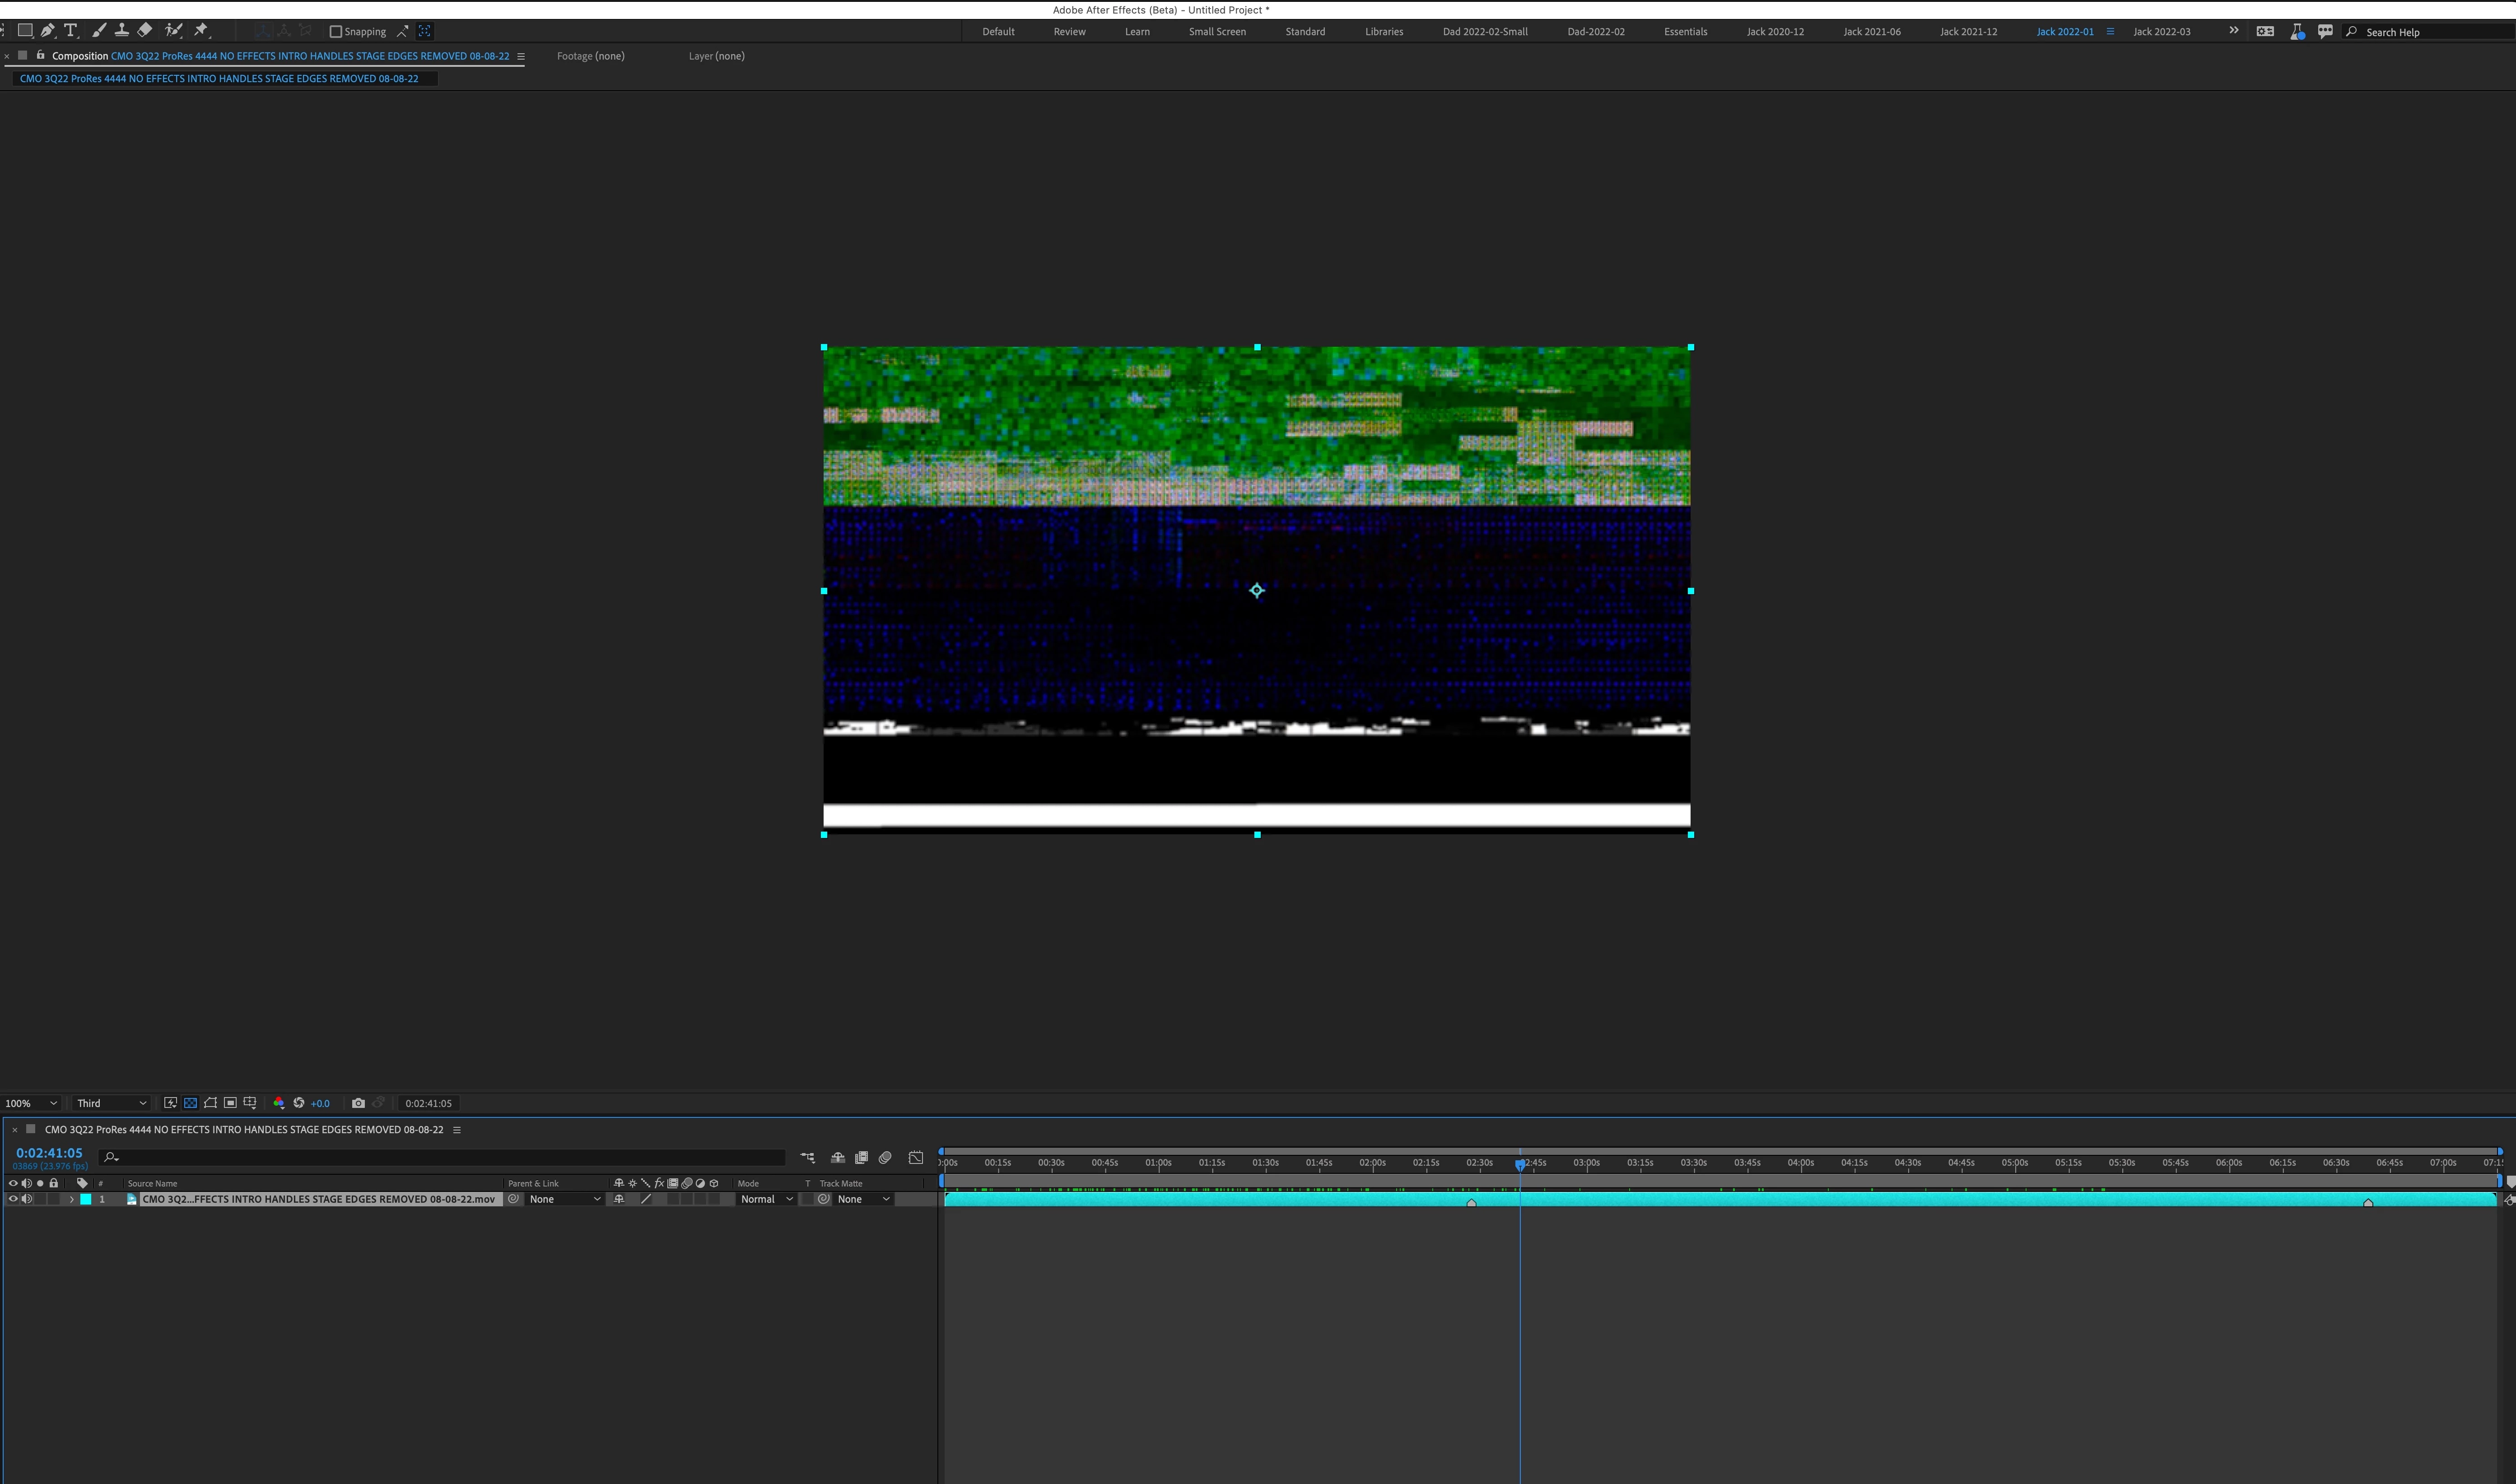2516x1484 pixels.
Task: Expand layer 1 properties triangle
Action: tap(71, 1199)
